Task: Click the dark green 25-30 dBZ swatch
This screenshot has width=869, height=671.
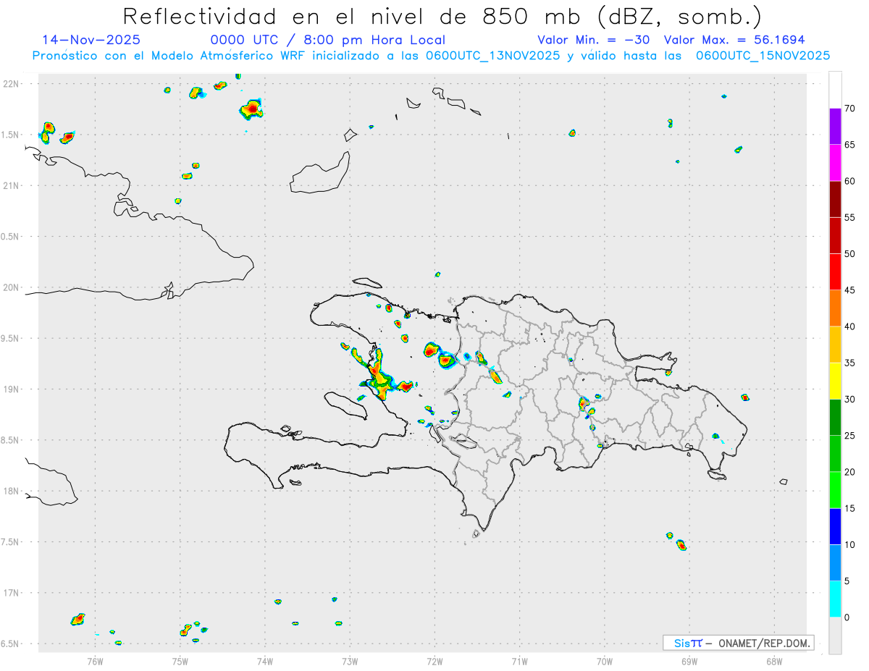Action: pyautogui.click(x=835, y=418)
